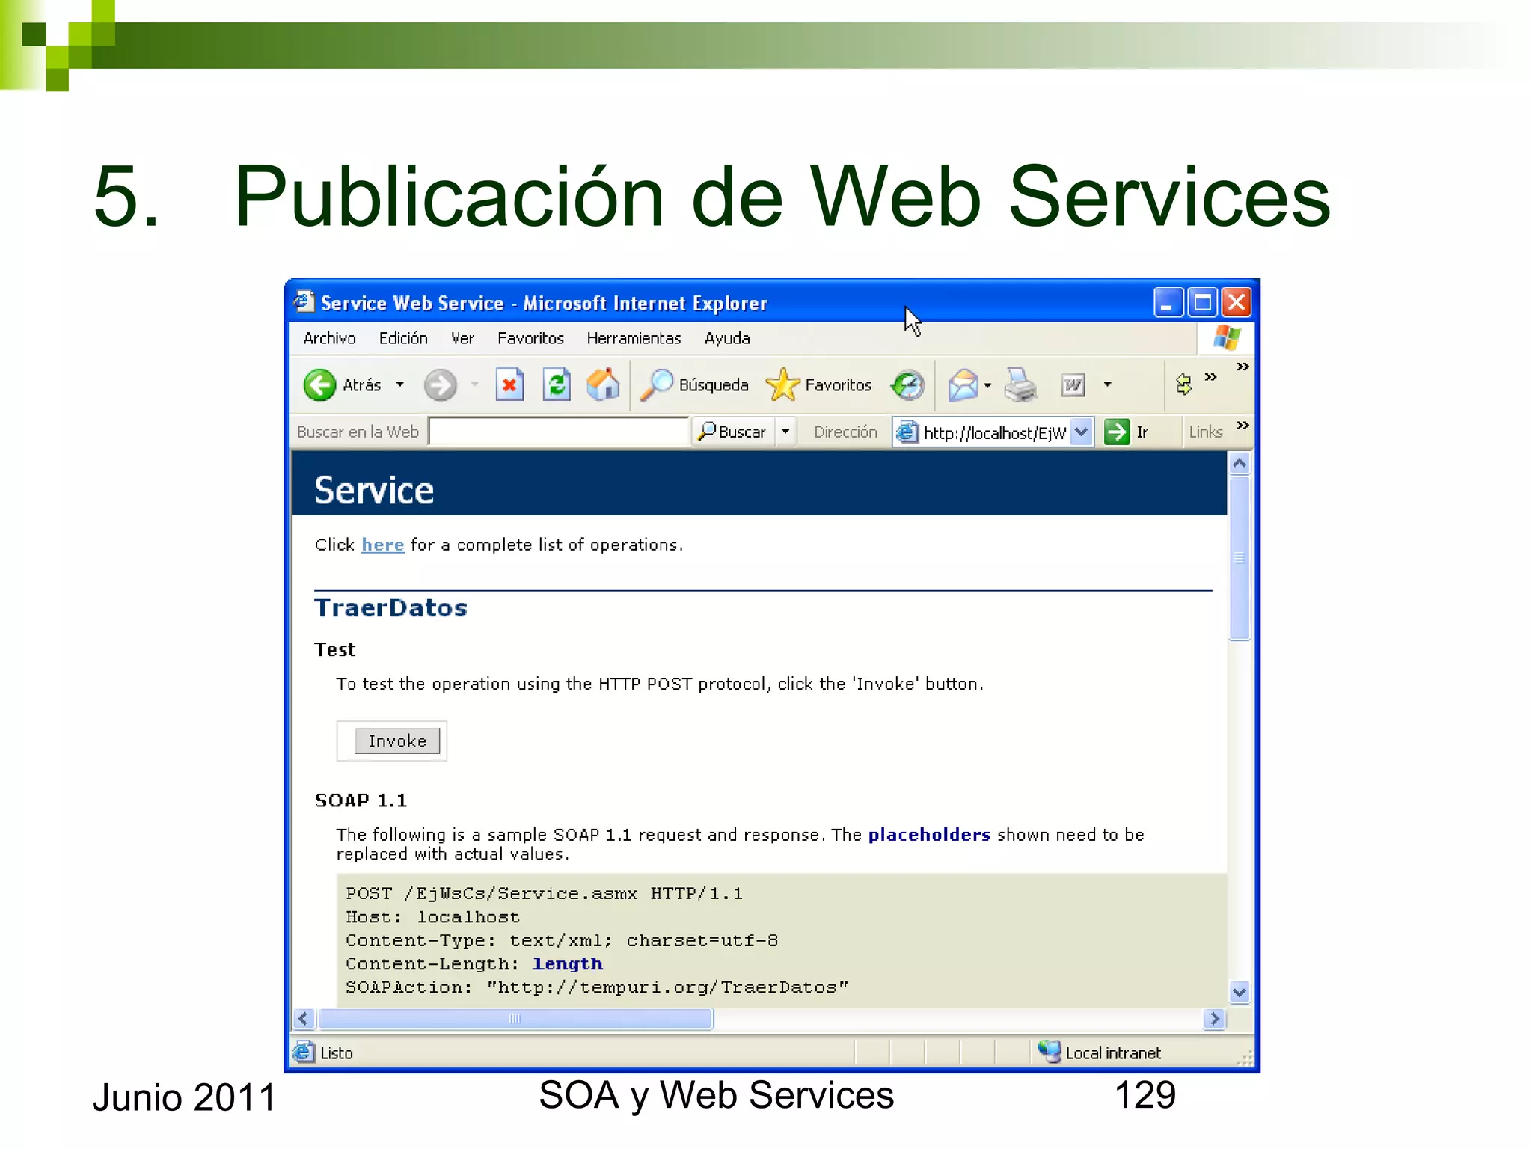Expand the main toolbar overflow chevron
This screenshot has width=1532, height=1149.
(x=1243, y=367)
